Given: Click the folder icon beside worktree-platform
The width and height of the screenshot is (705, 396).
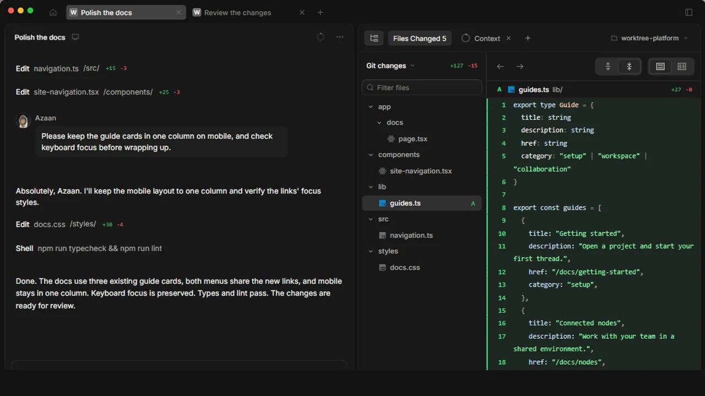Looking at the screenshot, I should (614, 38).
